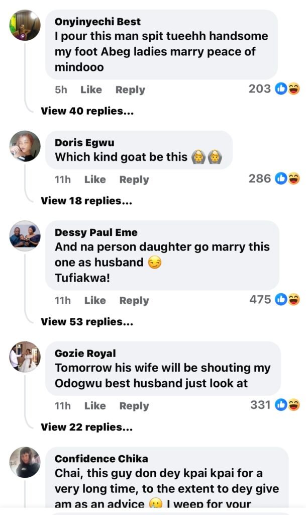This screenshot has height=515, width=306.
Task: Open Dessy Paul Eme's profile picture
Action: click(25, 235)
